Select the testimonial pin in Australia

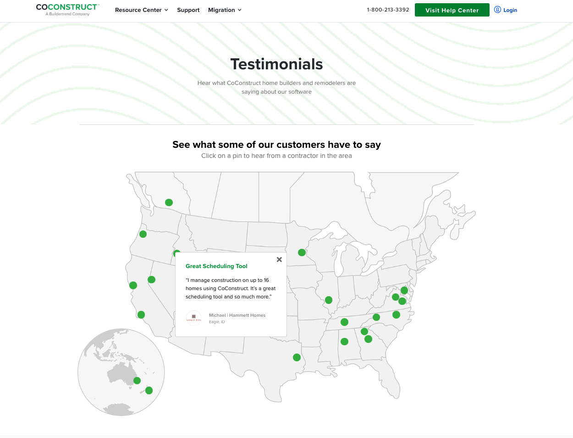[x=137, y=380]
